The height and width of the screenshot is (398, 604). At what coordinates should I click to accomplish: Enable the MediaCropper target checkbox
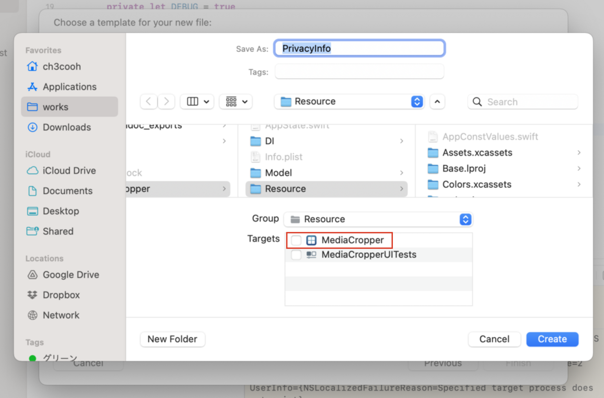(x=296, y=240)
